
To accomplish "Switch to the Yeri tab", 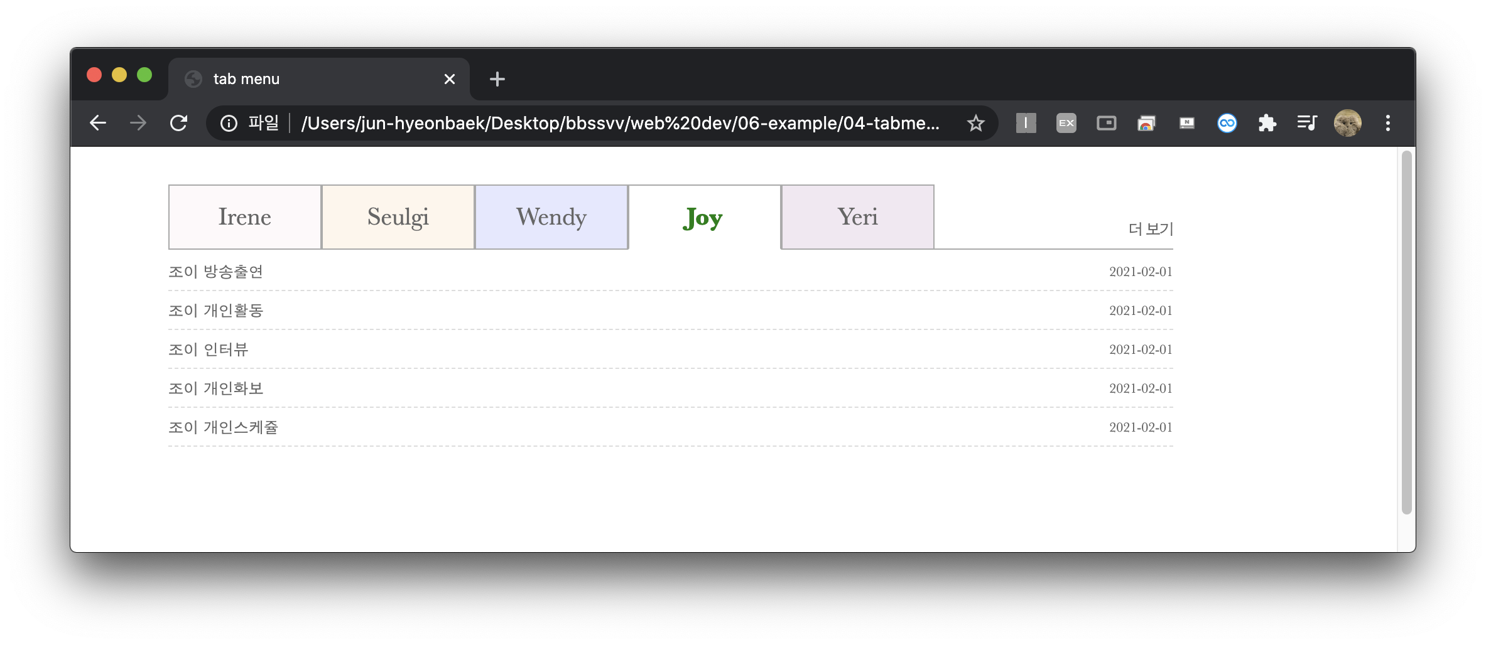I will [858, 217].
